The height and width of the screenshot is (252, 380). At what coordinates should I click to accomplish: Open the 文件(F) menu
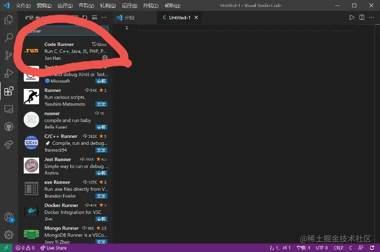23,5
